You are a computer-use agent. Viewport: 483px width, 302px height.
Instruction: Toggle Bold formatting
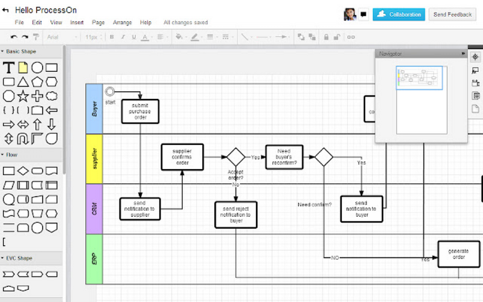[x=112, y=37]
